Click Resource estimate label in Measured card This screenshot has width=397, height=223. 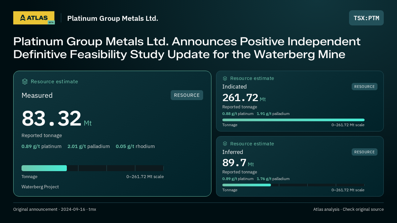[x=54, y=82]
